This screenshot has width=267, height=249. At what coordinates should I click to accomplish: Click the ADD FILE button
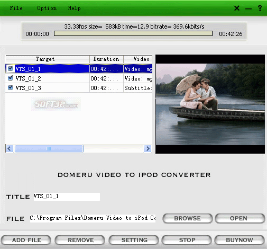coord(26,240)
